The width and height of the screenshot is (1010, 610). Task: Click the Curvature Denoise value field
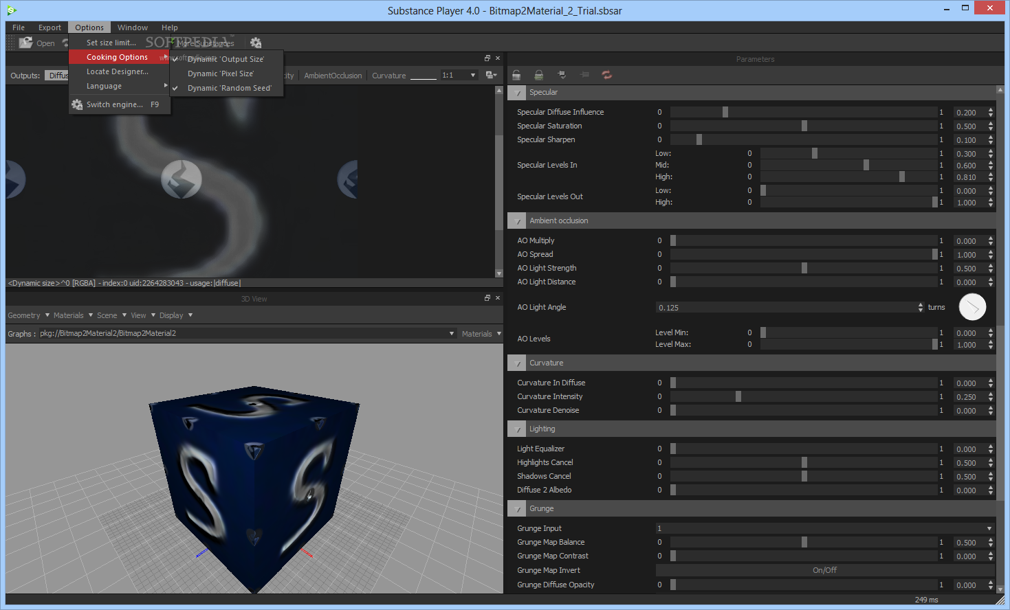click(x=970, y=411)
